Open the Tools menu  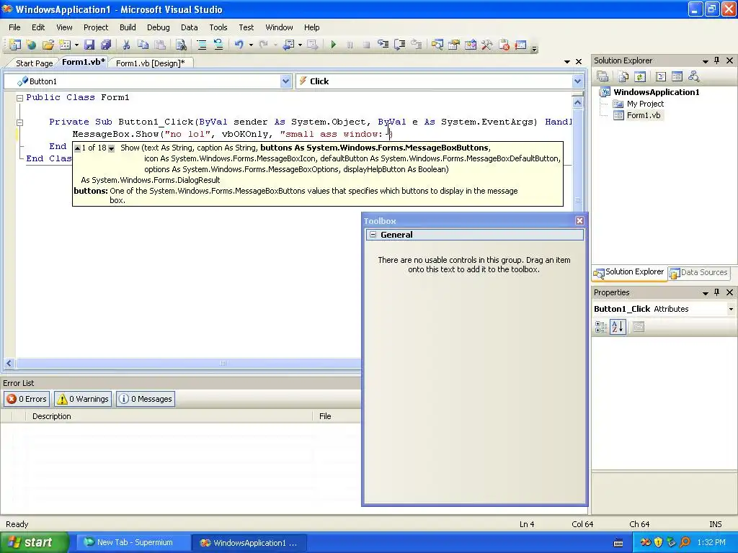pyautogui.click(x=218, y=27)
